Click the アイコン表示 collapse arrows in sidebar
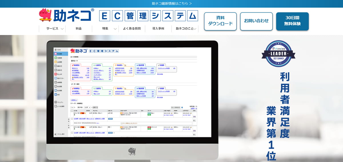 point(55,134)
